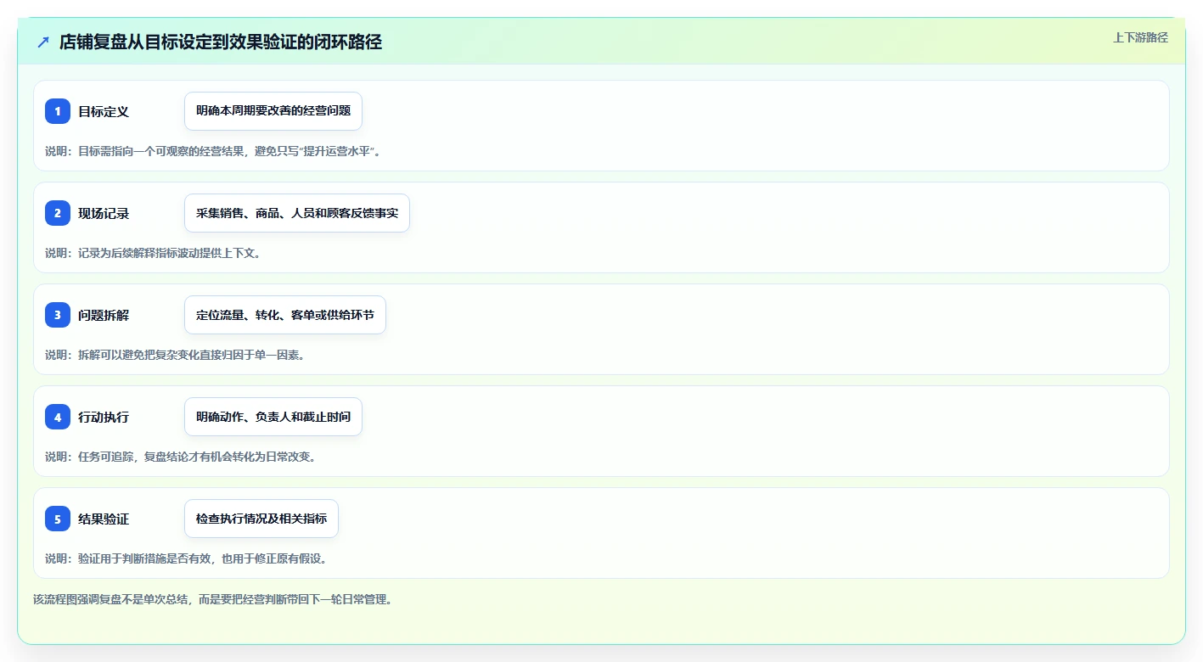
Task: Click the note 任务可追踪 about daily change
Action: [x=181, y=457]
